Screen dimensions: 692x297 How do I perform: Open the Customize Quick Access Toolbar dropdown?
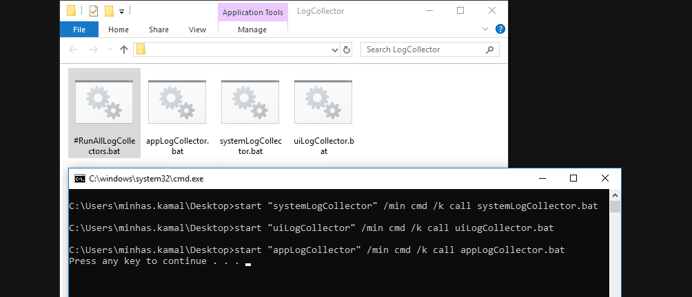(x=122, y=11)
